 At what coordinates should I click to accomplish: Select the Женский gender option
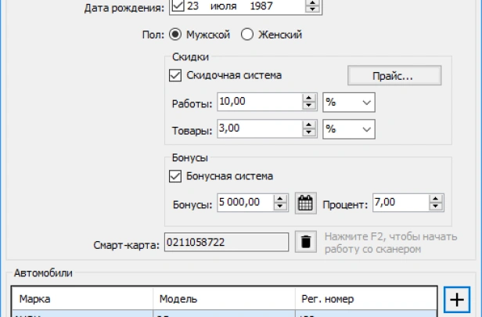[x=246, y=34]
